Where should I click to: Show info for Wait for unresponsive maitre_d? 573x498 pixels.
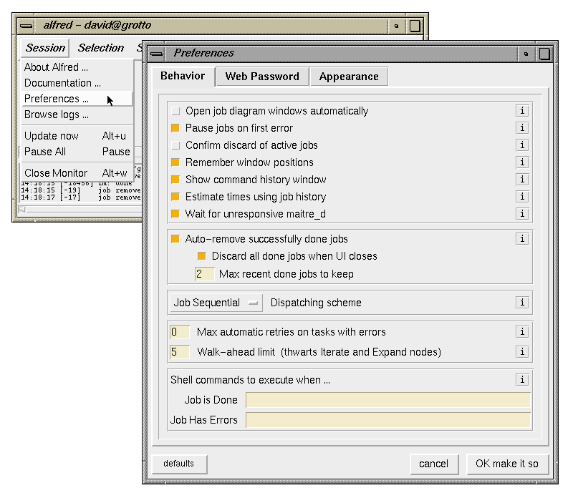pyautogui.click(x=522, y=214)
